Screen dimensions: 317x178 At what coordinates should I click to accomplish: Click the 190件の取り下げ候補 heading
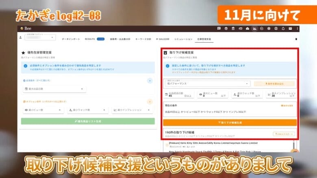coord(180,132)
